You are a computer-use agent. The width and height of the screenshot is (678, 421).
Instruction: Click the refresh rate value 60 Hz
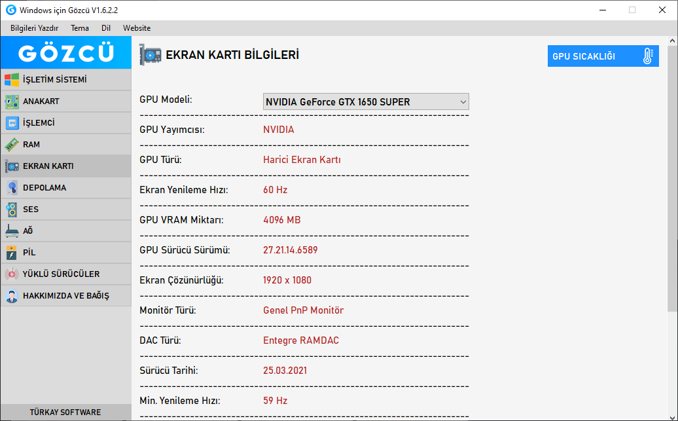click(x=275, y=190)
